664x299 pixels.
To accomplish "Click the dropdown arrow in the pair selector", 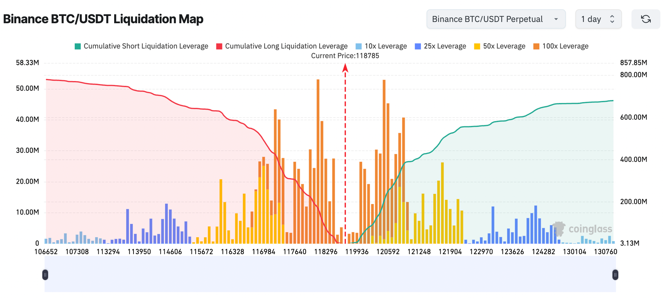I will [556, 19].
